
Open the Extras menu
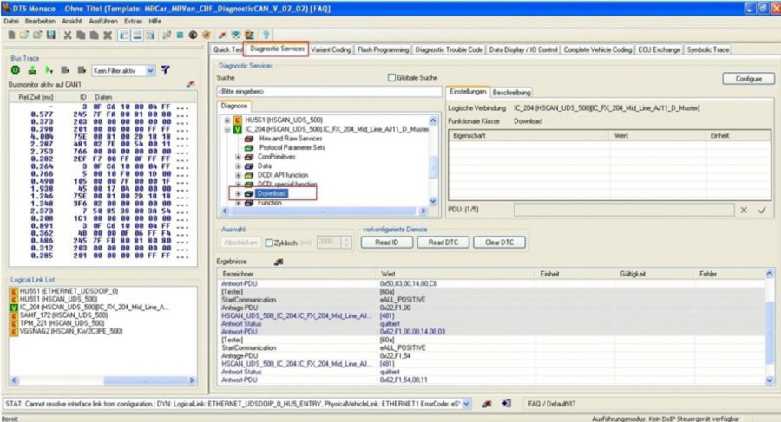point(133,21)
